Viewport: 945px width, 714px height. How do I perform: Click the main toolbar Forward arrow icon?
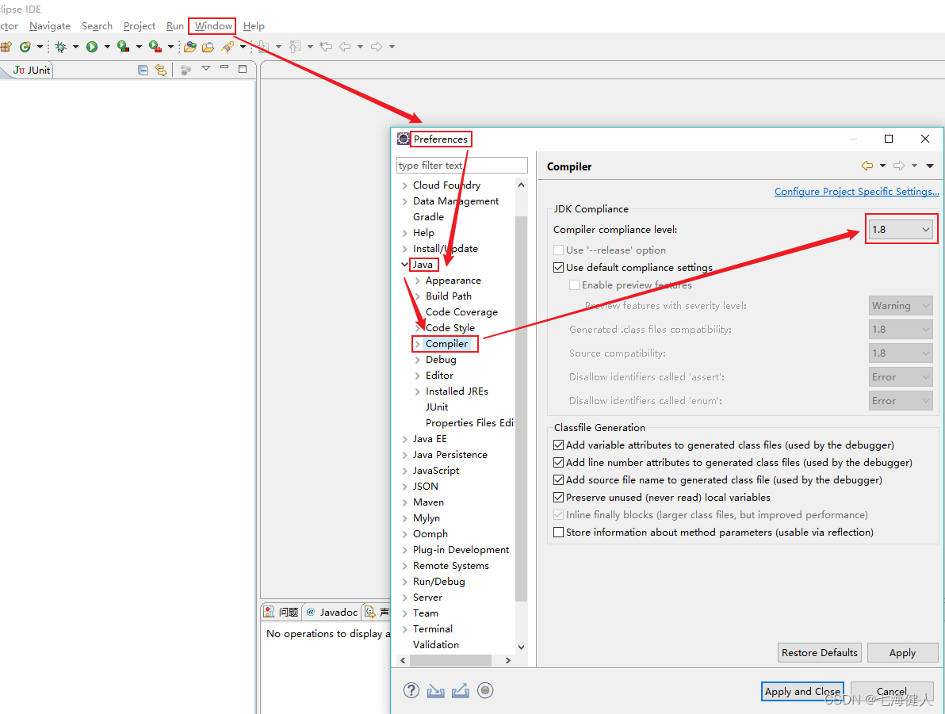(376, 47)
